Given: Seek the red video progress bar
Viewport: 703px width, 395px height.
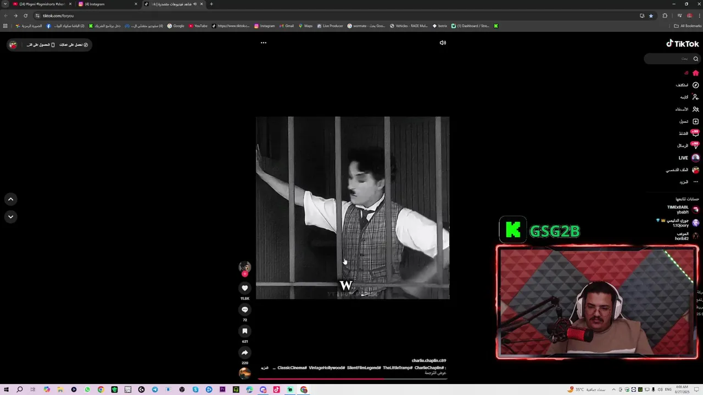Looking at the screenshot, I should [x=353, y=379].
